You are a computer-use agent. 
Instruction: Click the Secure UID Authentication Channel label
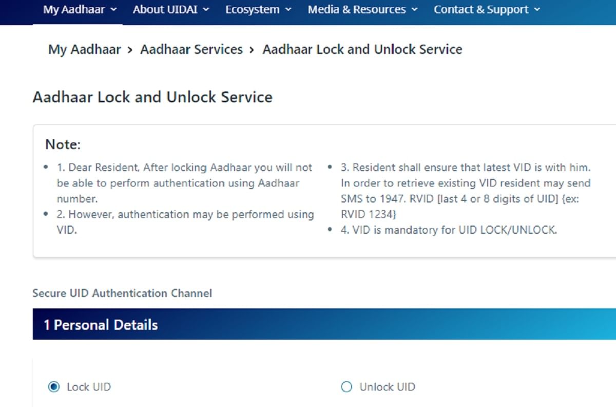click(x=122, y=293)
